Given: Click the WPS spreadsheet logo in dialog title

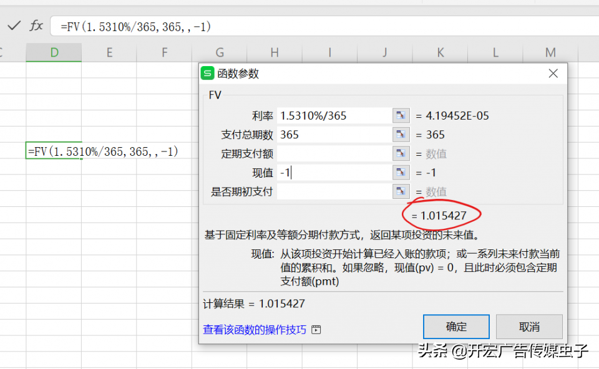Looking at the screenshot, I should click(207, 73).
